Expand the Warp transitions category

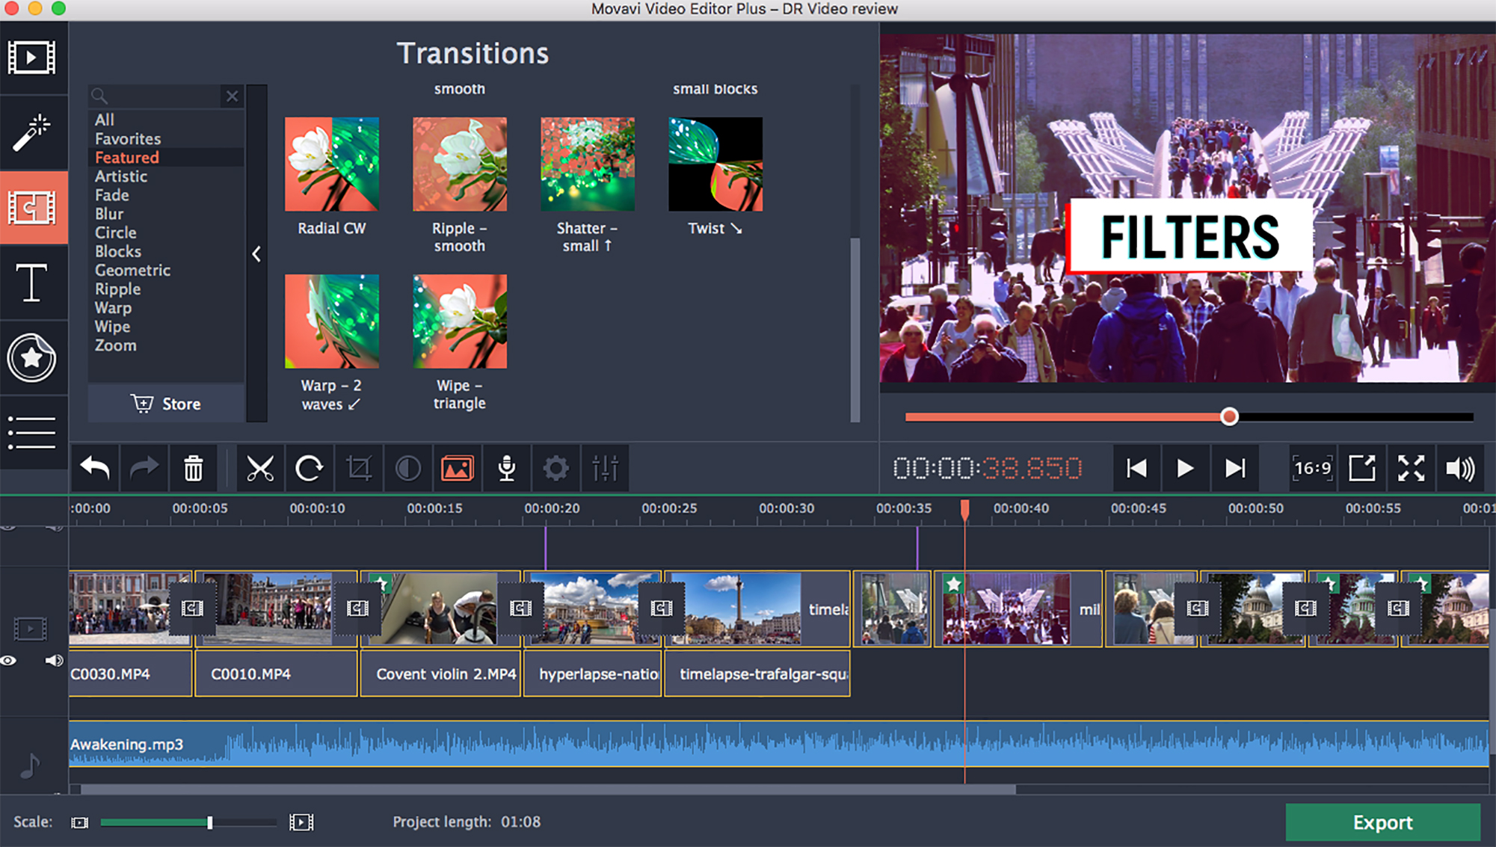coord(112,307)
